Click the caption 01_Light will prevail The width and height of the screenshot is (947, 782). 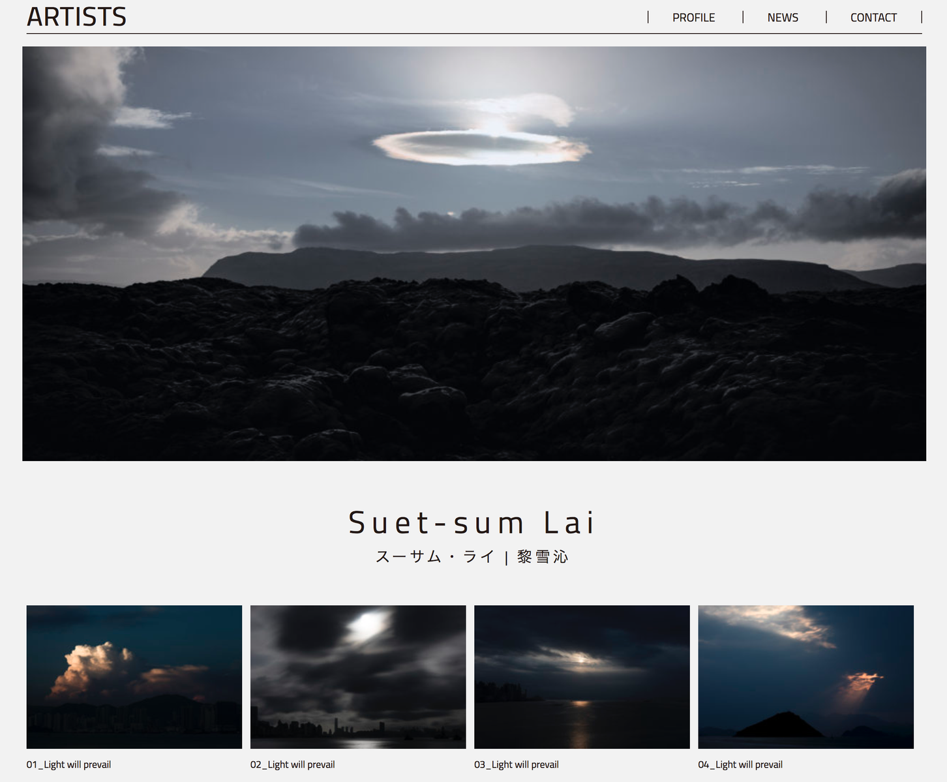point(69,764)
